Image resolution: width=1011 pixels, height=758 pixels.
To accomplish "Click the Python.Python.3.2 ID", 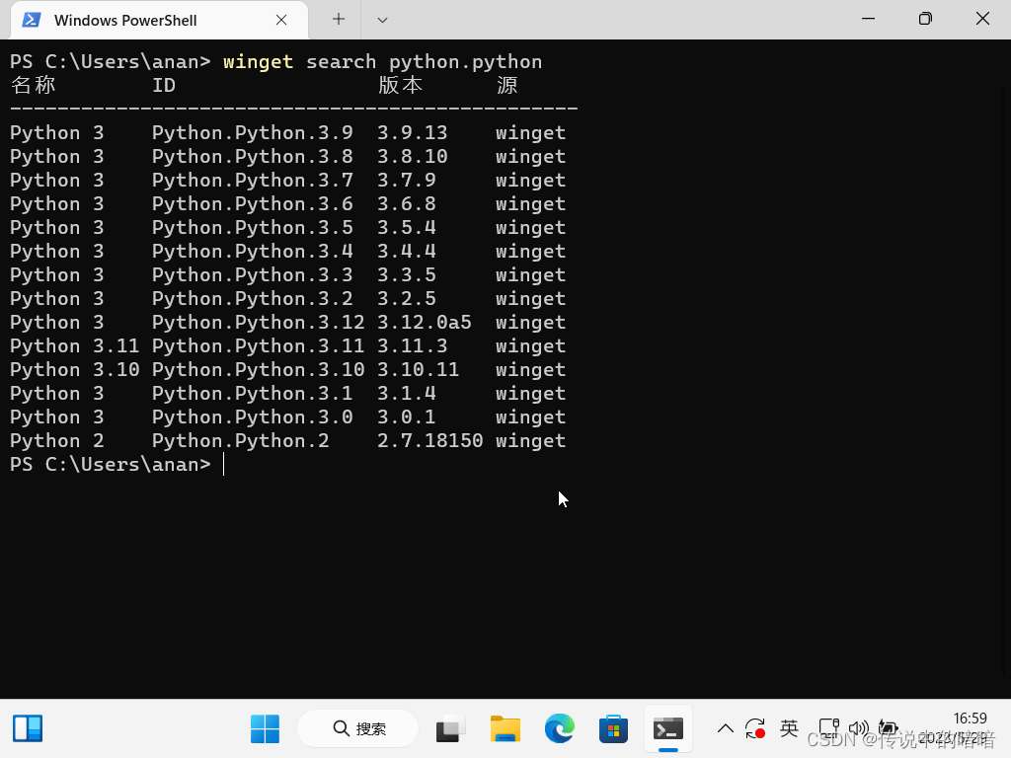I will (252, 299).
